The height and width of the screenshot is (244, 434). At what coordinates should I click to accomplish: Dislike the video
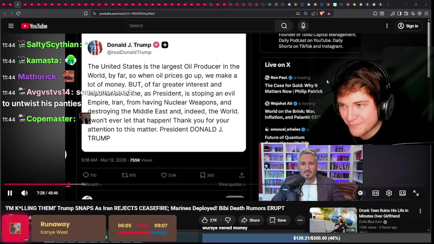(228, 220)
